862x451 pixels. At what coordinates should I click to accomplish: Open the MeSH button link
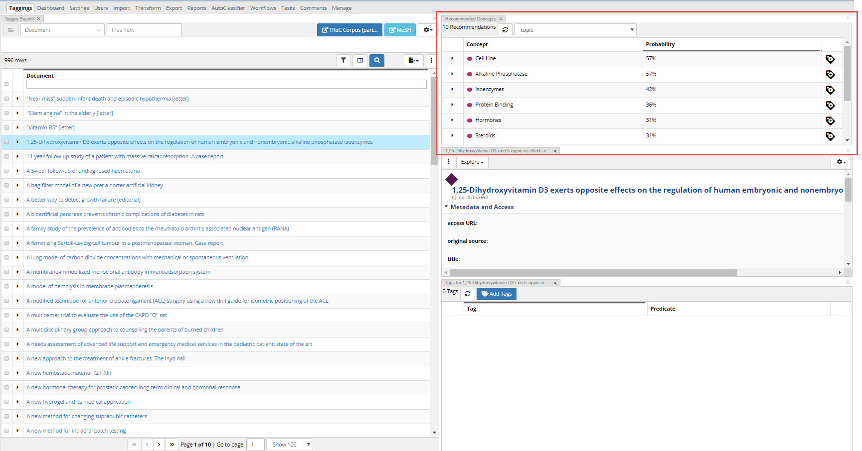[x=400, y=30]
